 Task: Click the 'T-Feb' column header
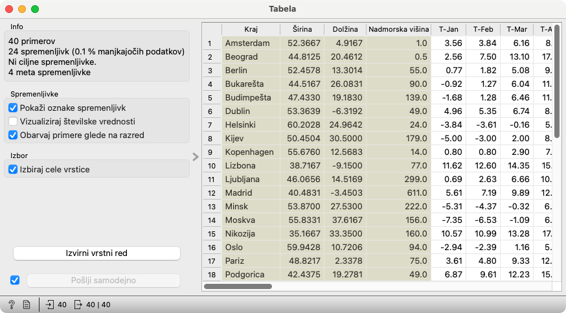pos(482,29)
